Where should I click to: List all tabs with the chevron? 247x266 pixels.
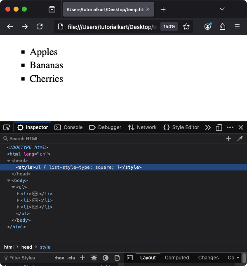(x=222, y=9)
